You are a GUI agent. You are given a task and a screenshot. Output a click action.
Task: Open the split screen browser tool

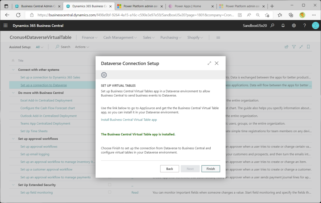(x=240, y=15)
